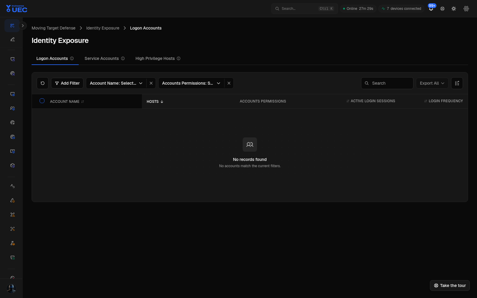The image size is (477, 298).
Task: Open the building download sidebar icon
Action: click(13, 39)
